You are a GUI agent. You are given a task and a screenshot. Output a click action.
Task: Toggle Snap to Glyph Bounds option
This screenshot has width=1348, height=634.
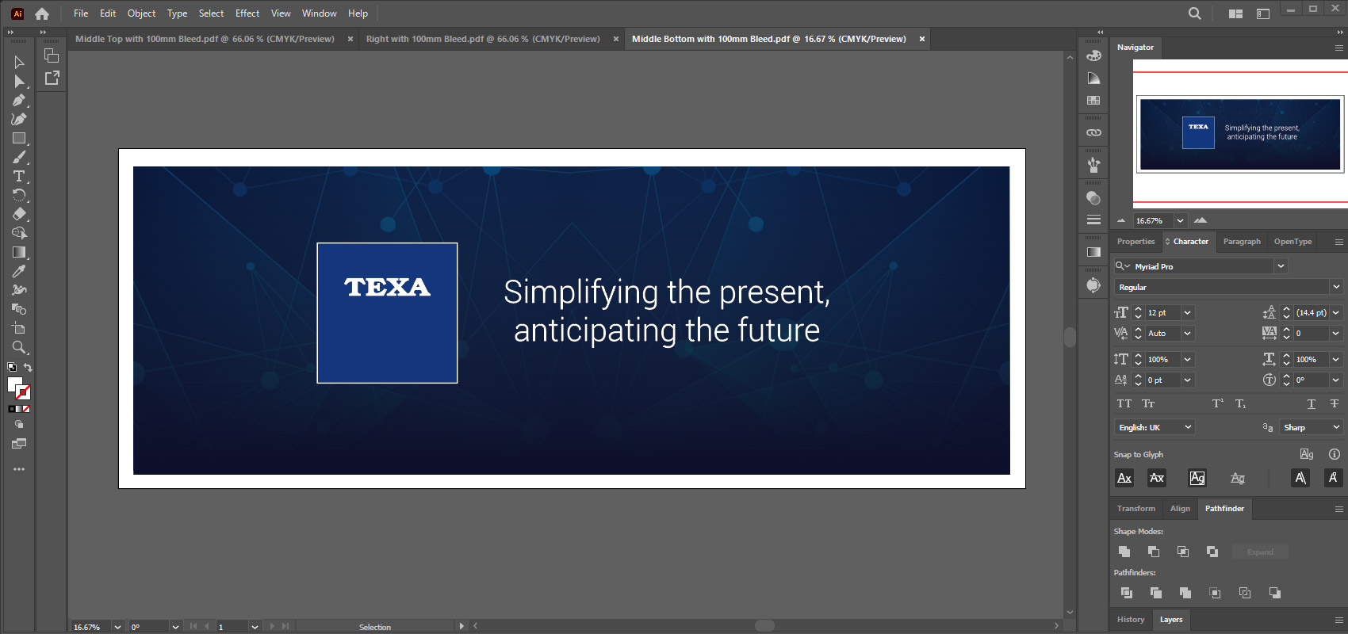[x=1197, y=478]
